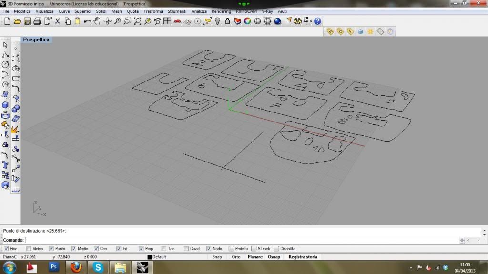Open the Superfici menu
The image size is (488, 274).
pyautogui.click(x=83, y=11)
